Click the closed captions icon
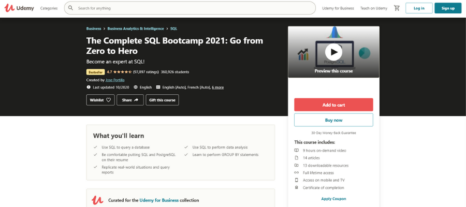 158,87
